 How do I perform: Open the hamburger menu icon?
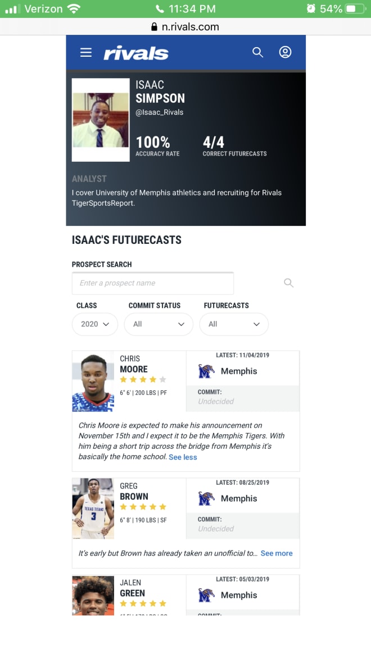click(86, 52)
